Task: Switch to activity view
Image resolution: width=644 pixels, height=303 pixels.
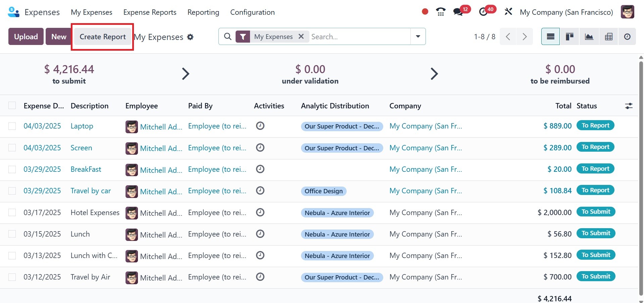Action: [x=627, y=37]
